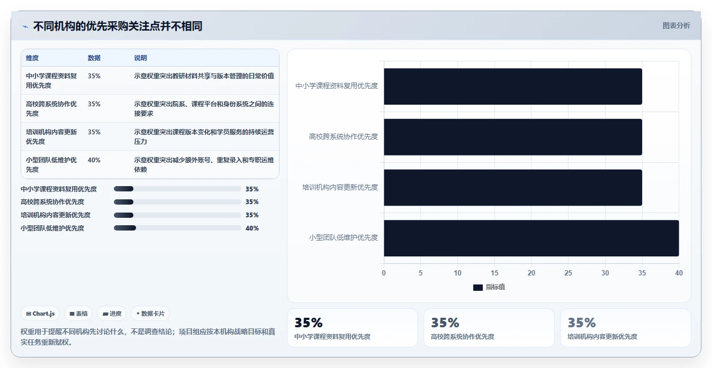Click the chart bar for 小型团队低维护优先度
This screenshot has height=368, width=712.
click(x=531, y=238)
